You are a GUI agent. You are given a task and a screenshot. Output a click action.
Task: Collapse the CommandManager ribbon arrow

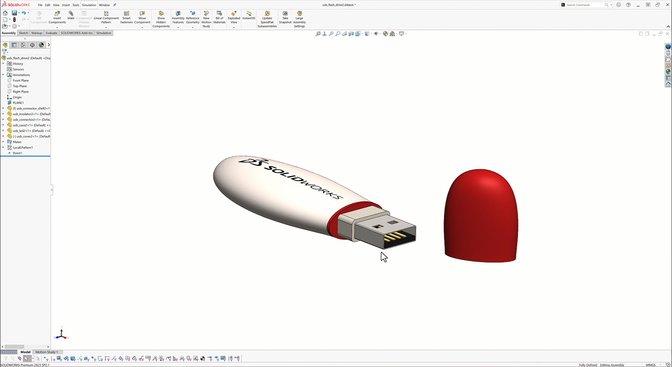[x=668, y=27]
